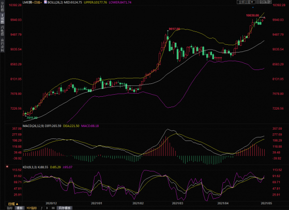
Task: Click the last icon in top-right toolbar
Action: pyautogui.click(x=269, y=2)
